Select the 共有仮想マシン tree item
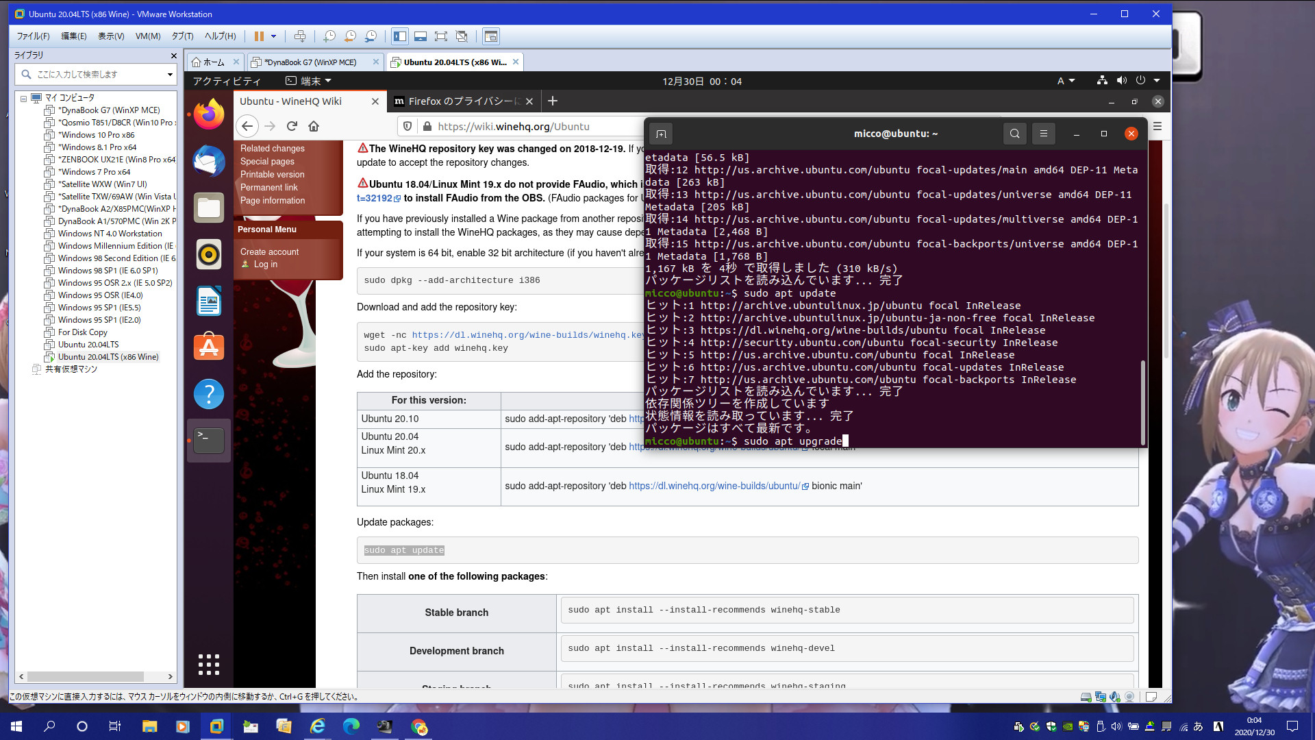 [71, 369]
